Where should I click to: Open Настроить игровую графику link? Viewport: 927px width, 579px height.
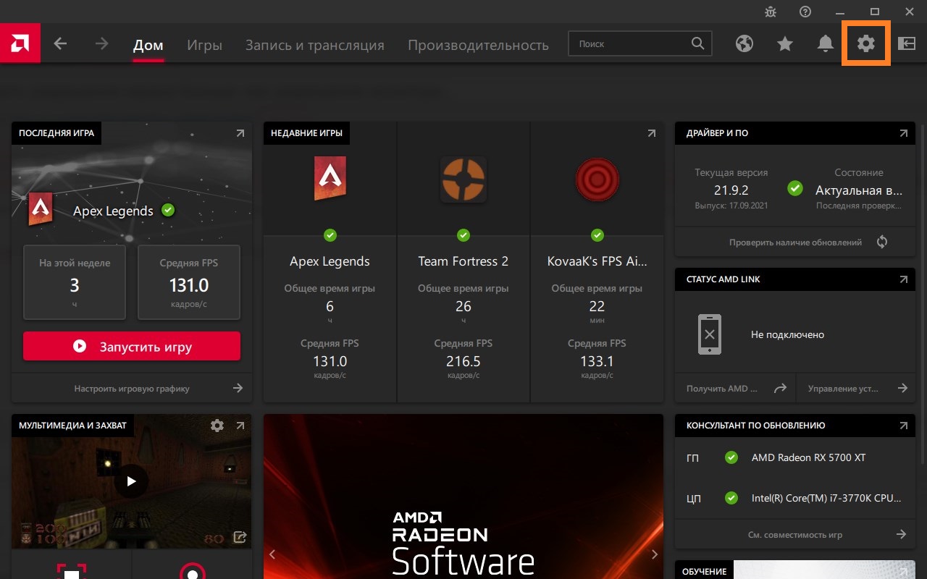click(x=132, y=389)
